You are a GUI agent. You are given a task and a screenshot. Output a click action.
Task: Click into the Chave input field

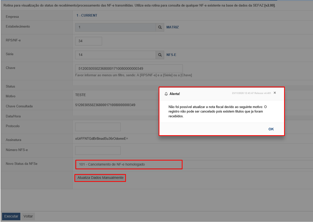tap(129, 68)
